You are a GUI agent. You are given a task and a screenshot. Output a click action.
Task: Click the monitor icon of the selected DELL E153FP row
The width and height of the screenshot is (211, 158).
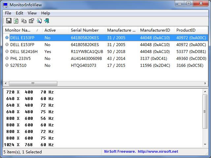coord(7,38)
